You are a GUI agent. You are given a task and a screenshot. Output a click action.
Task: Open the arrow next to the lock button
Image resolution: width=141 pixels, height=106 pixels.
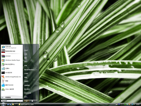pos(36,101)
